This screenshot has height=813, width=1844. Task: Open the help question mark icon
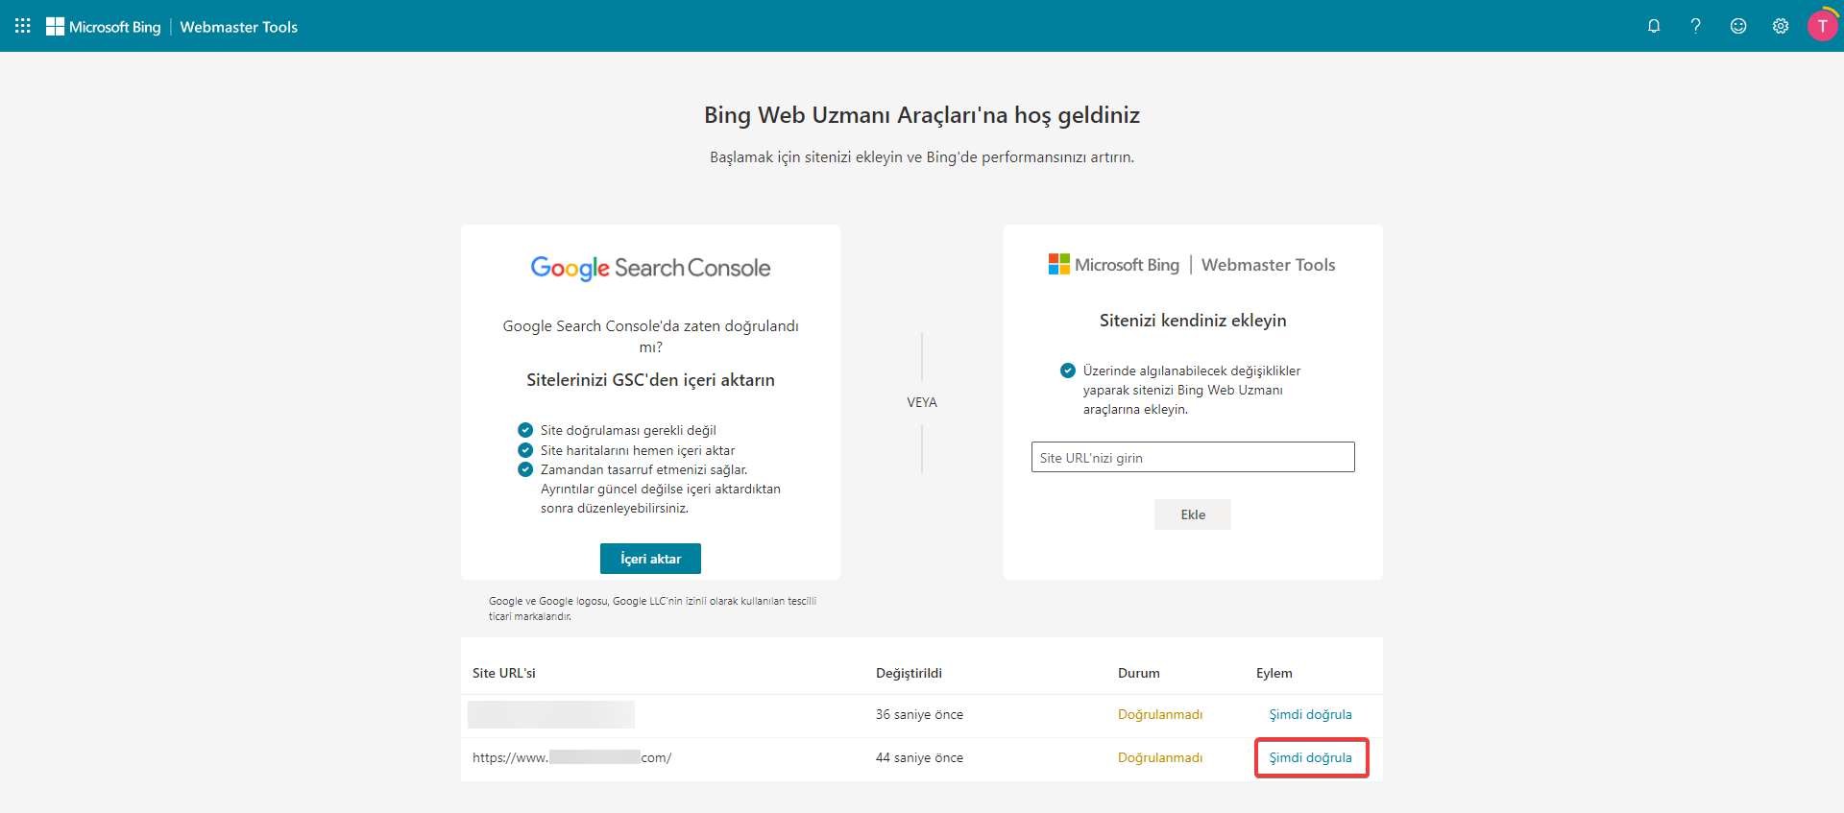coord(1696,26)
